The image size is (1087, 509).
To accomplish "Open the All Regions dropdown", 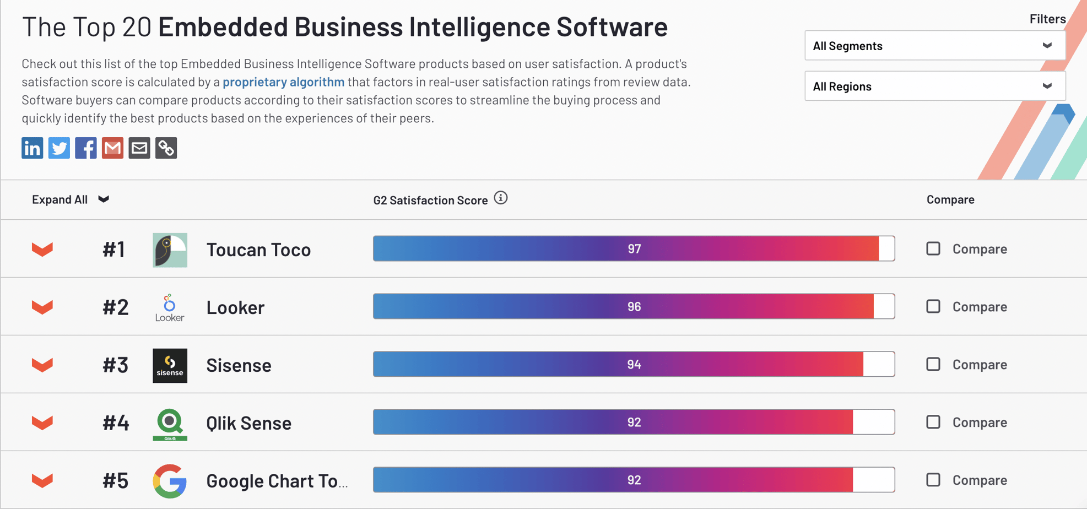I will tap(934, 86).
